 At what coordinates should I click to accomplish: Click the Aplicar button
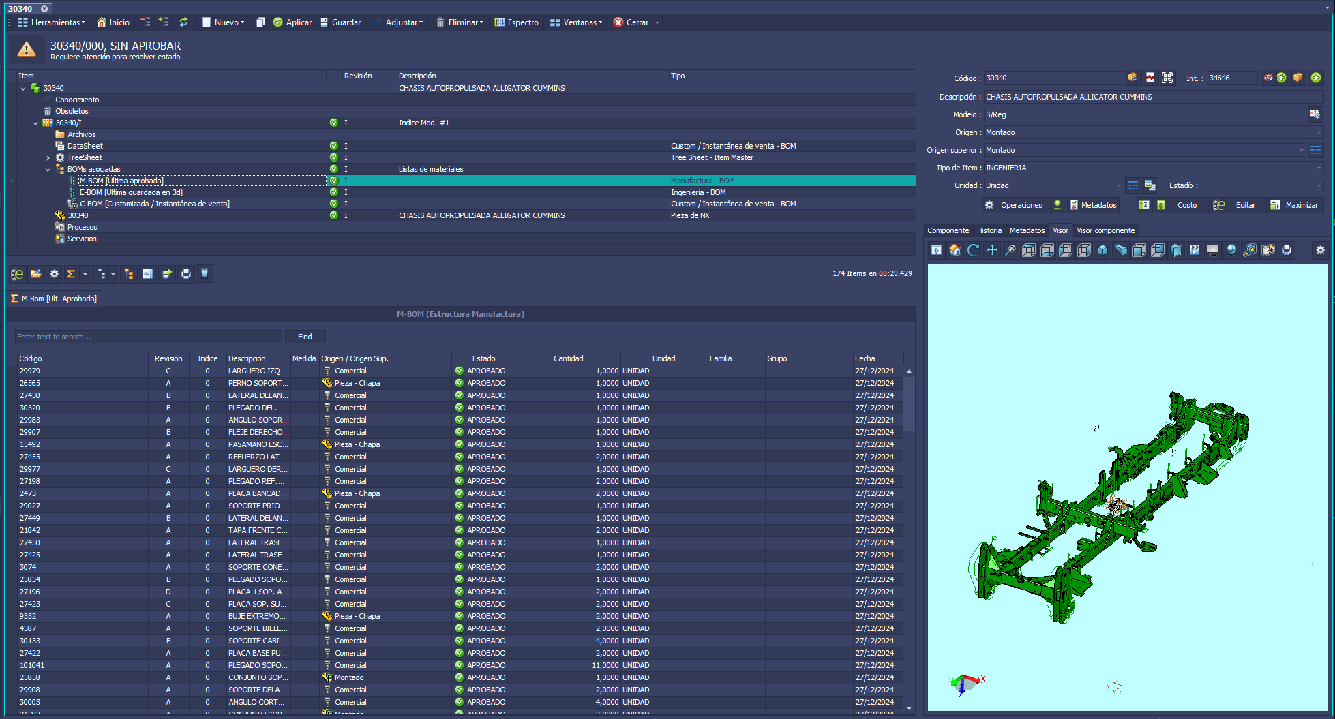pyautogui.click(x=292, y=22)
